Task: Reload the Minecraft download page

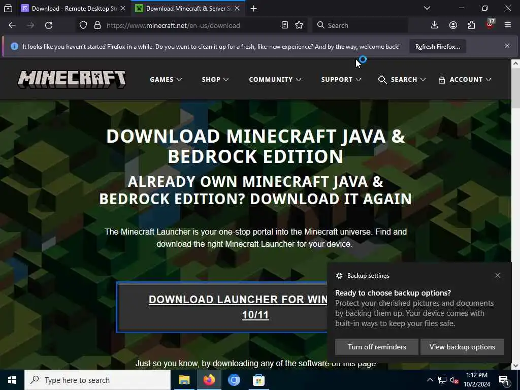Action: (x=49, y=25)
